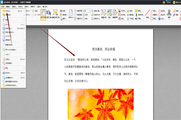Select the Hand tool (手形工具)
Image resolution: width=181 pixels, height=120 pixels.
pyautogui.click(x=43, y=15)
